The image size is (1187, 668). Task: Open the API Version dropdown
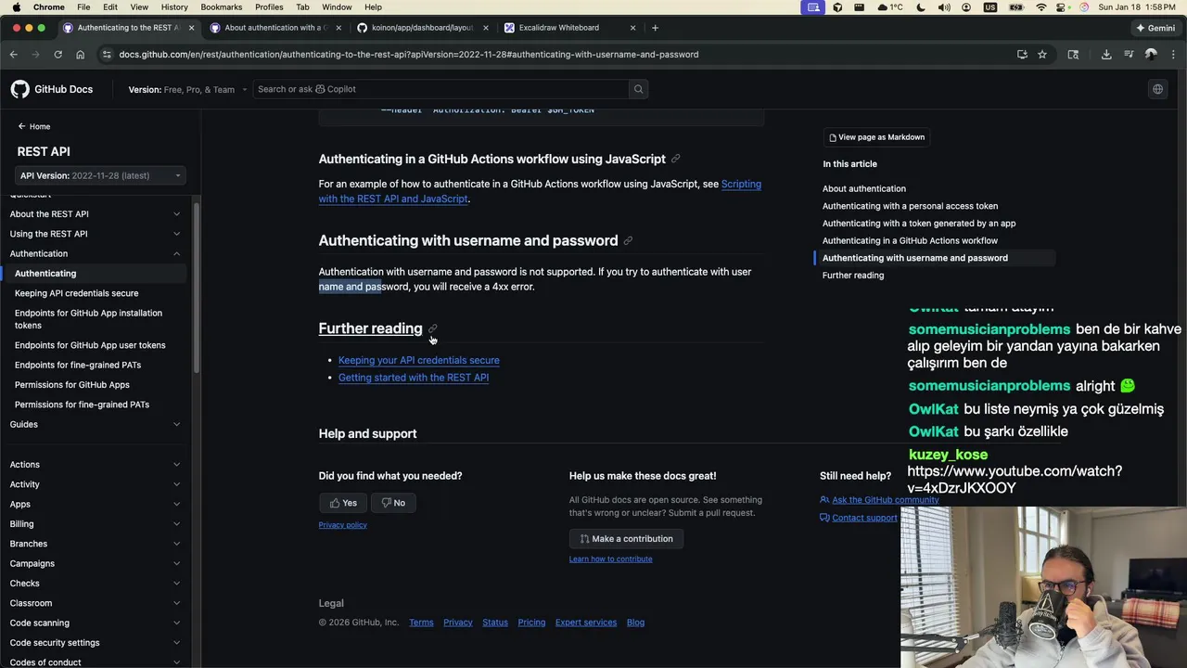coord(100,175)
